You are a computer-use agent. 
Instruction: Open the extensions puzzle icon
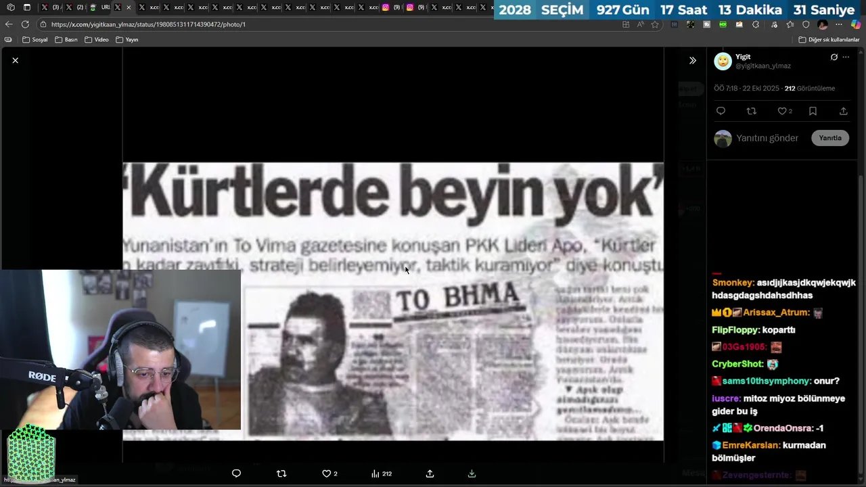(x=756, y=24)
